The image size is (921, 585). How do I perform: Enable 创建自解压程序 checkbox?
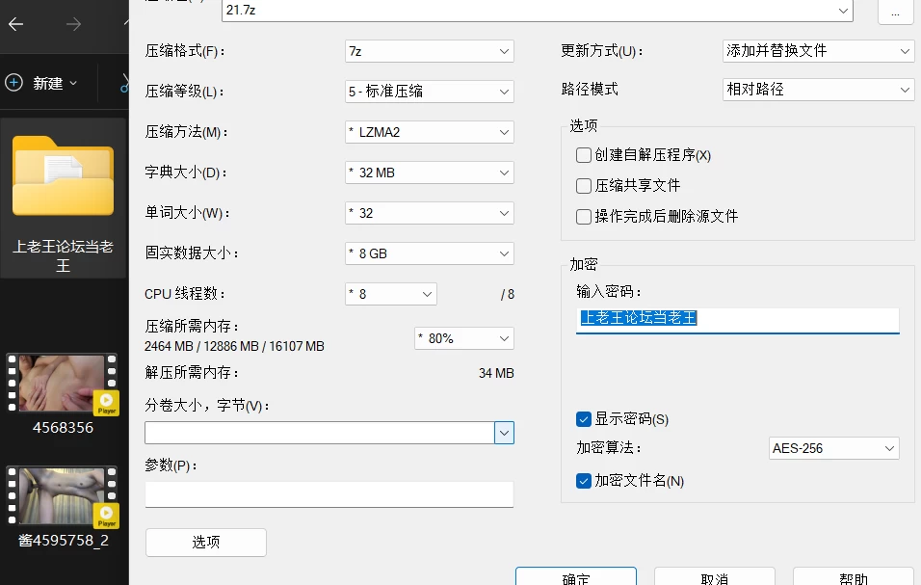pyautogui.click(x=583, y=155)
